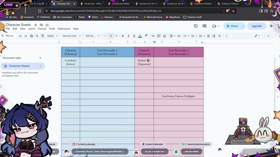This screenshot has width=280, height=157.
Task: Bookmark this page in the address bar
Action: point(40,11)
